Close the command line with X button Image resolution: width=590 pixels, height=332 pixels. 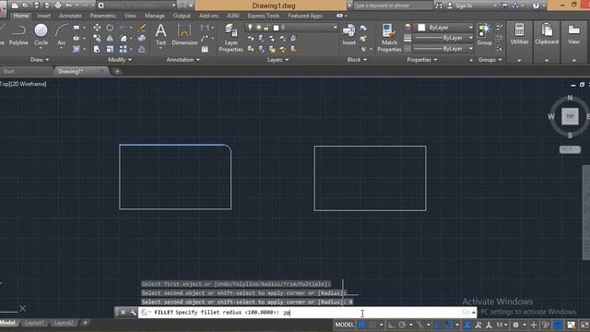pyautogui.click(x=123, y=313)
